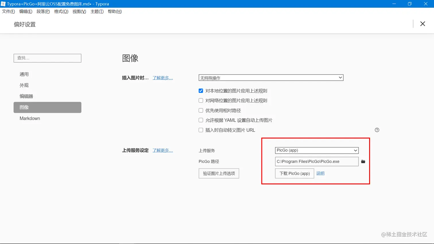Open the insert image action dropdown

(x=271, y=78)
